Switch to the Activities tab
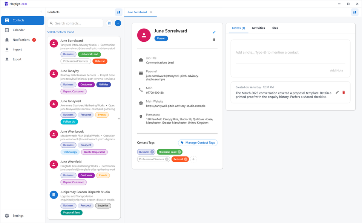This screenshot has height=223, width=362. click(258, 28)
